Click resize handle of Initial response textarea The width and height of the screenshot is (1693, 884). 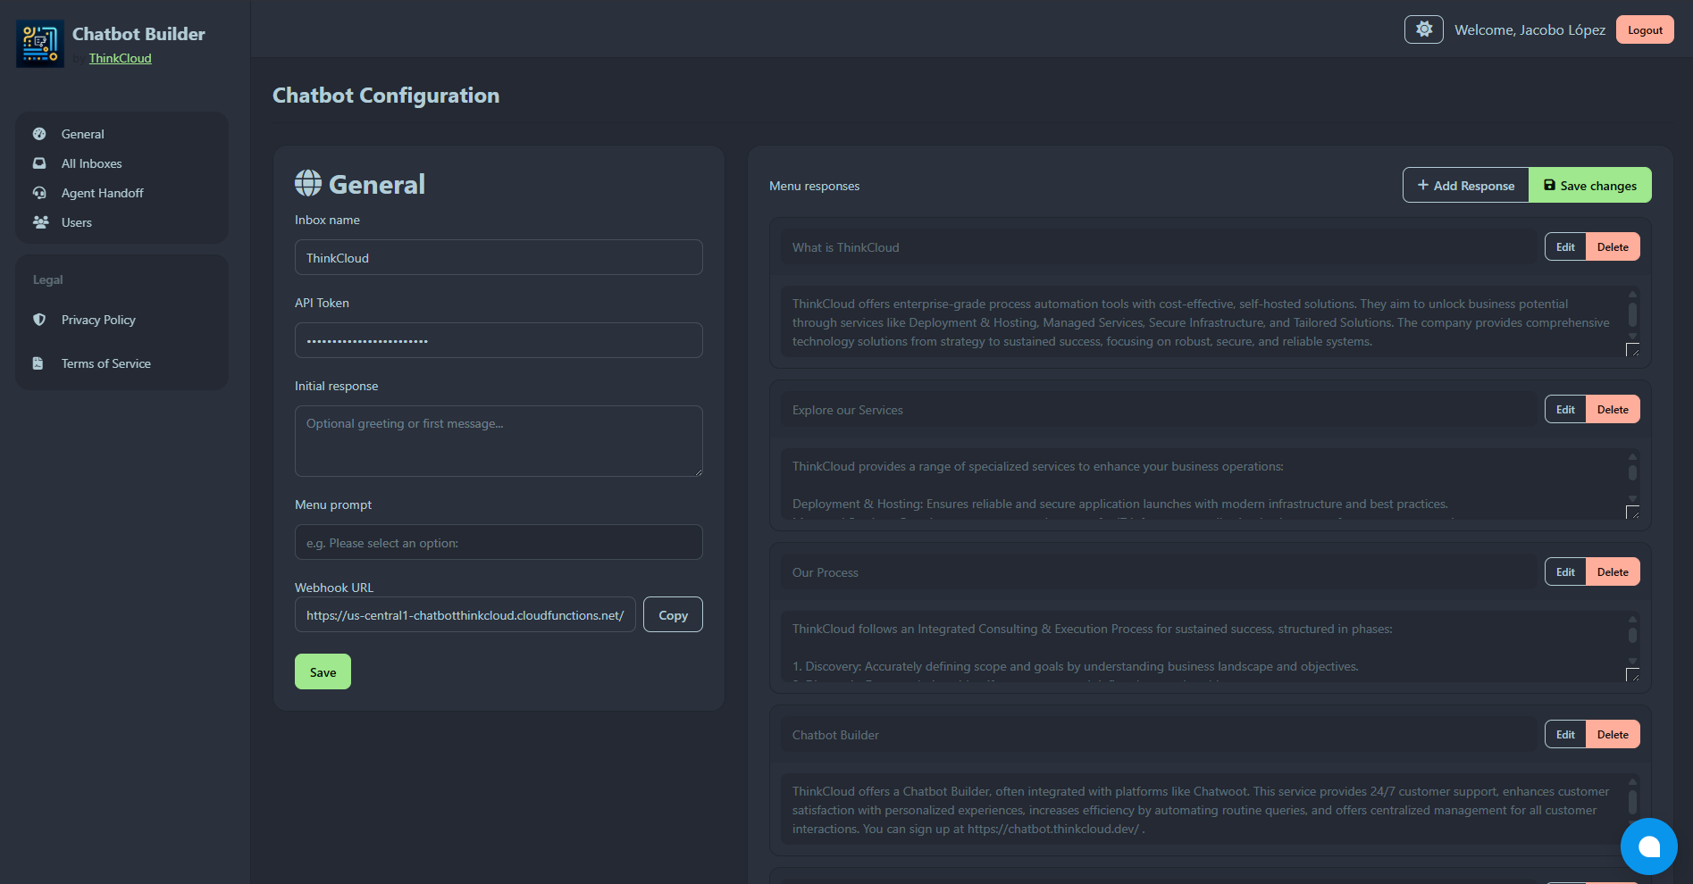tap(697, 471)
